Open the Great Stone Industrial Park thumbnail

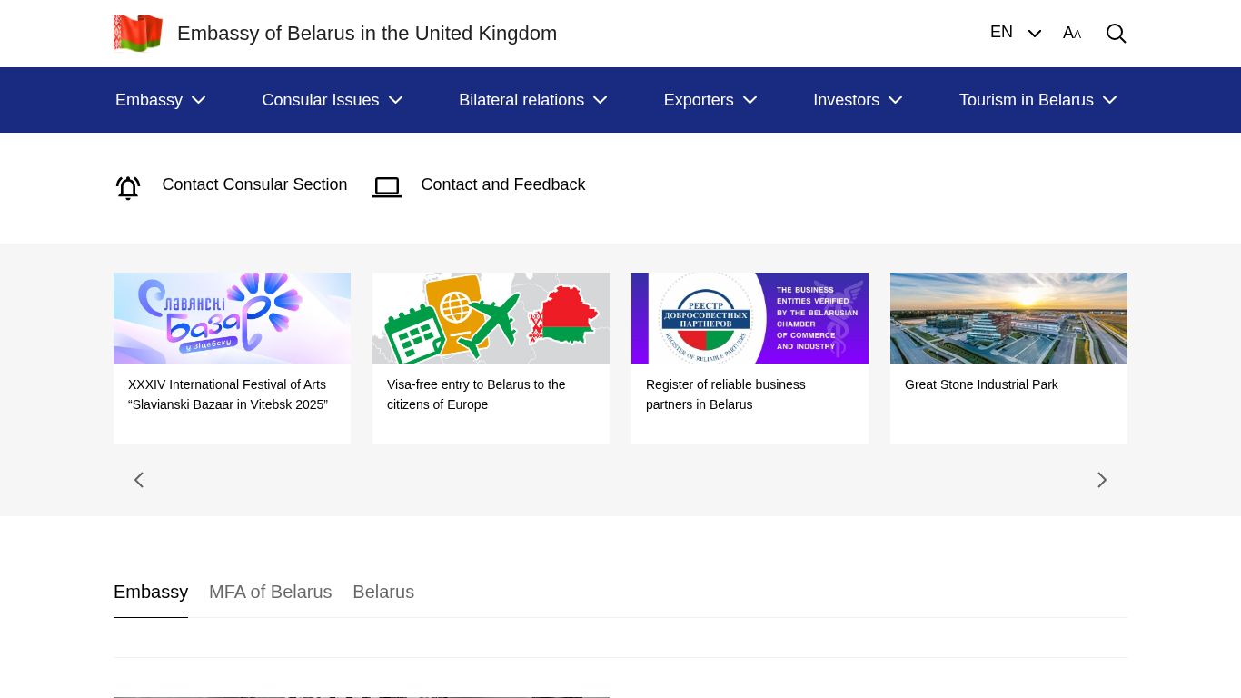coord(1008,318)
